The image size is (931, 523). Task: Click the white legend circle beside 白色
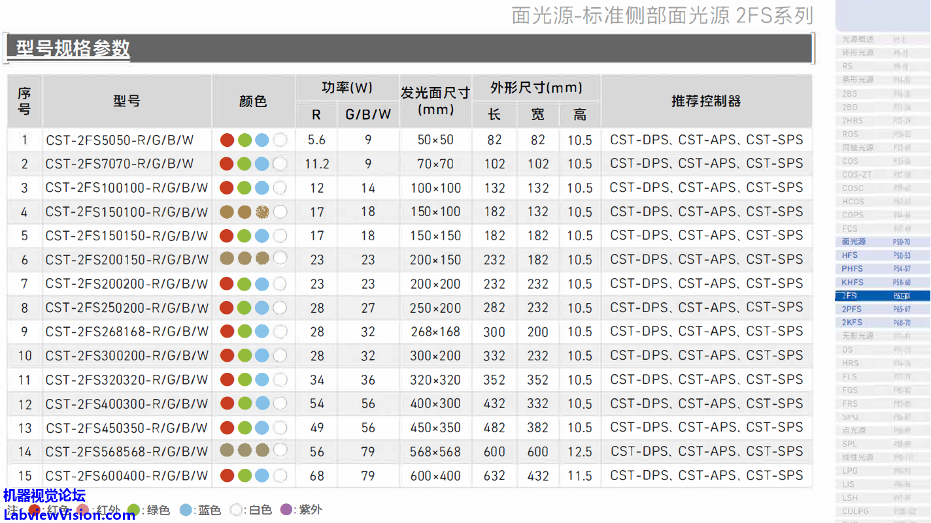coord(236,510)
